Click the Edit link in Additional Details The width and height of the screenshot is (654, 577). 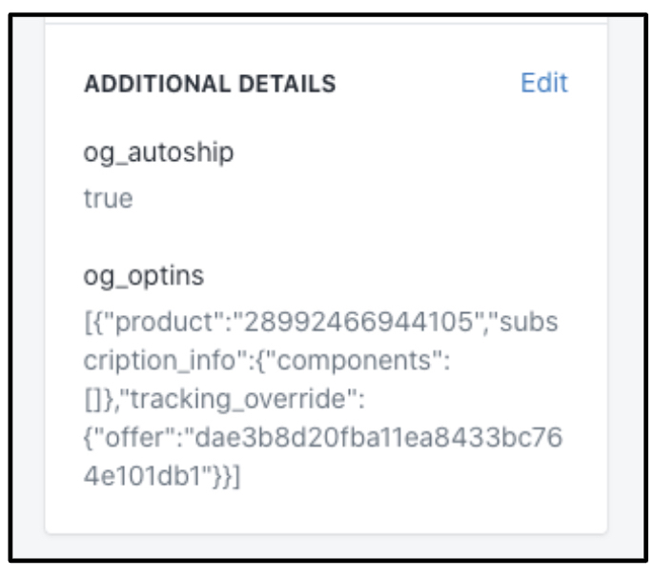(543, 83)
